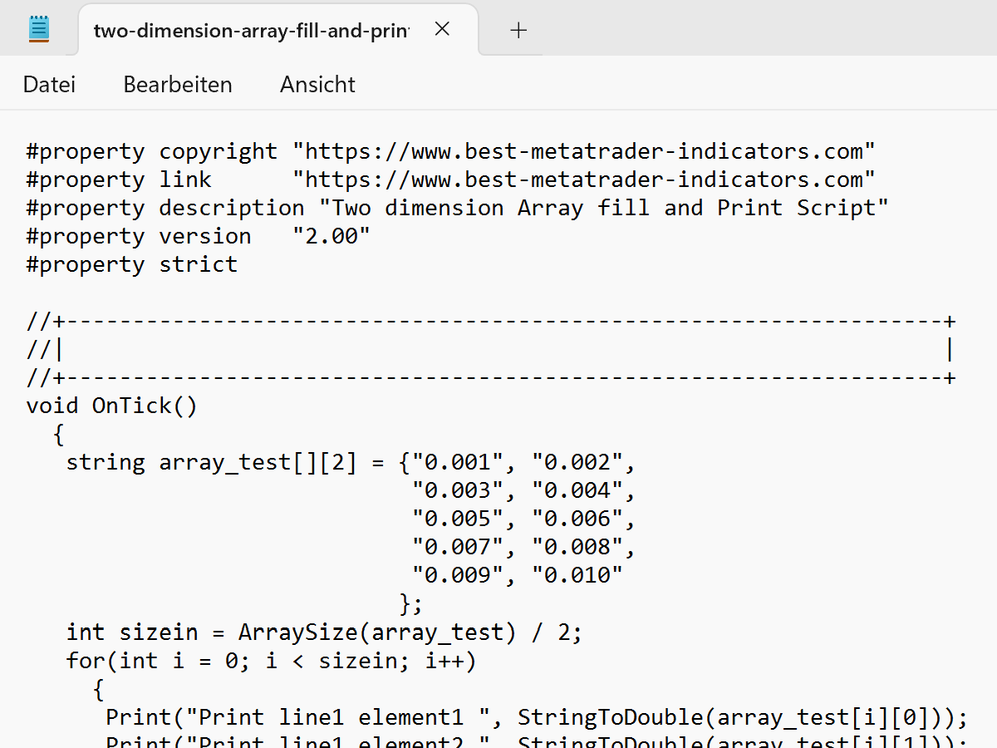Screen dimensions: 997x748
Task: Click the new tab plus icon
Action: tap(518, 29)
